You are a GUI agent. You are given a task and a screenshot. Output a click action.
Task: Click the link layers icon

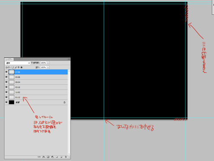(39, 157)
